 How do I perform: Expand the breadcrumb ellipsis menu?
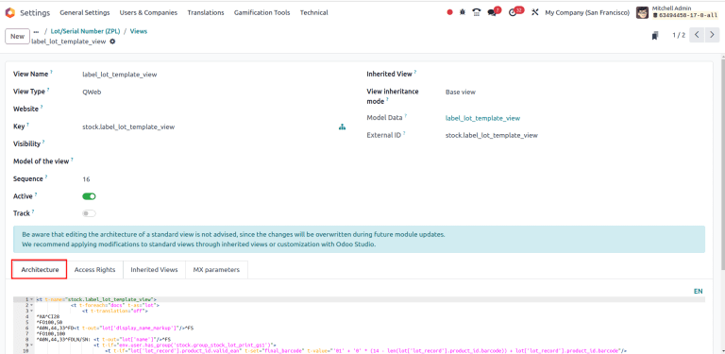[37, 31]
